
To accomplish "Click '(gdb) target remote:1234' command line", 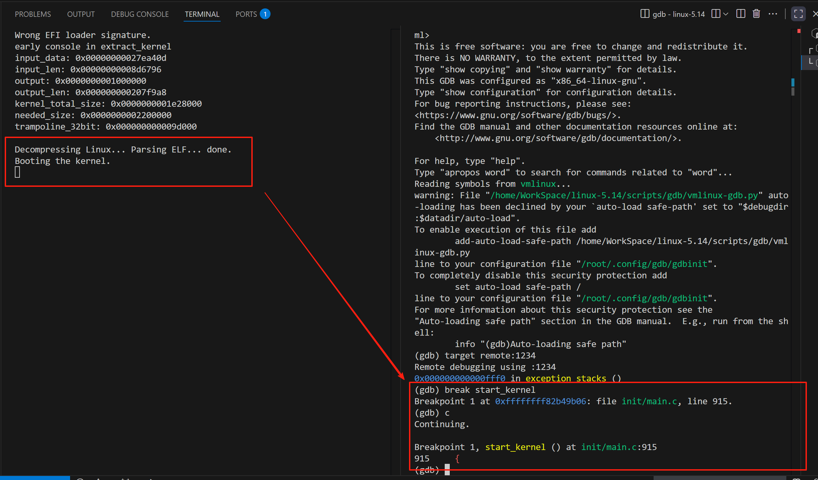I will coord(475,356).
